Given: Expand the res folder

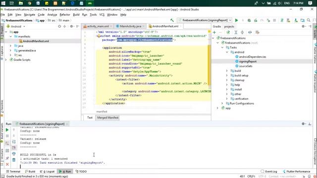Looking at the screenshot, I should coord(11,55).
